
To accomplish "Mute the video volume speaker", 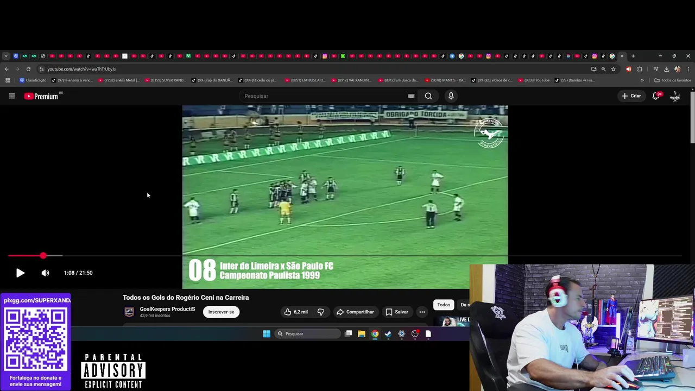I will click(x=45, y=273).
